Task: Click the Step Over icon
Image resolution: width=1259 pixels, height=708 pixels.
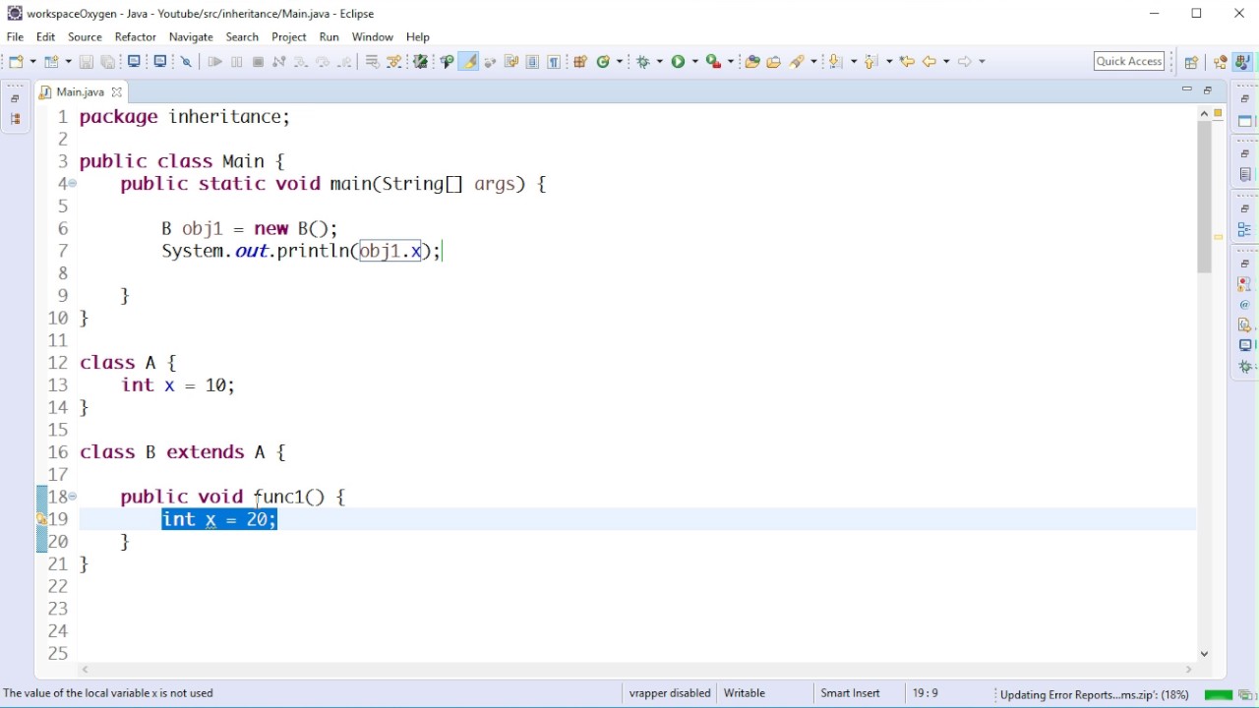Action: coord(323,61)
